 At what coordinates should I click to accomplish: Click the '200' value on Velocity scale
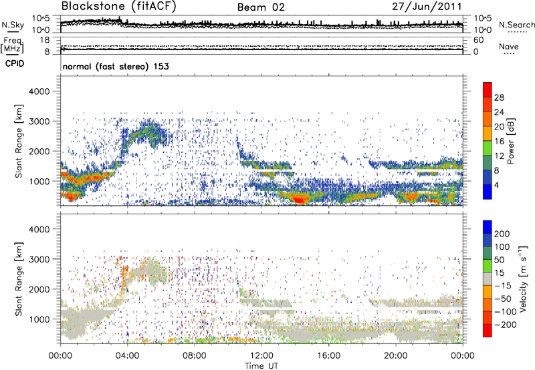[x=502, y=234]
